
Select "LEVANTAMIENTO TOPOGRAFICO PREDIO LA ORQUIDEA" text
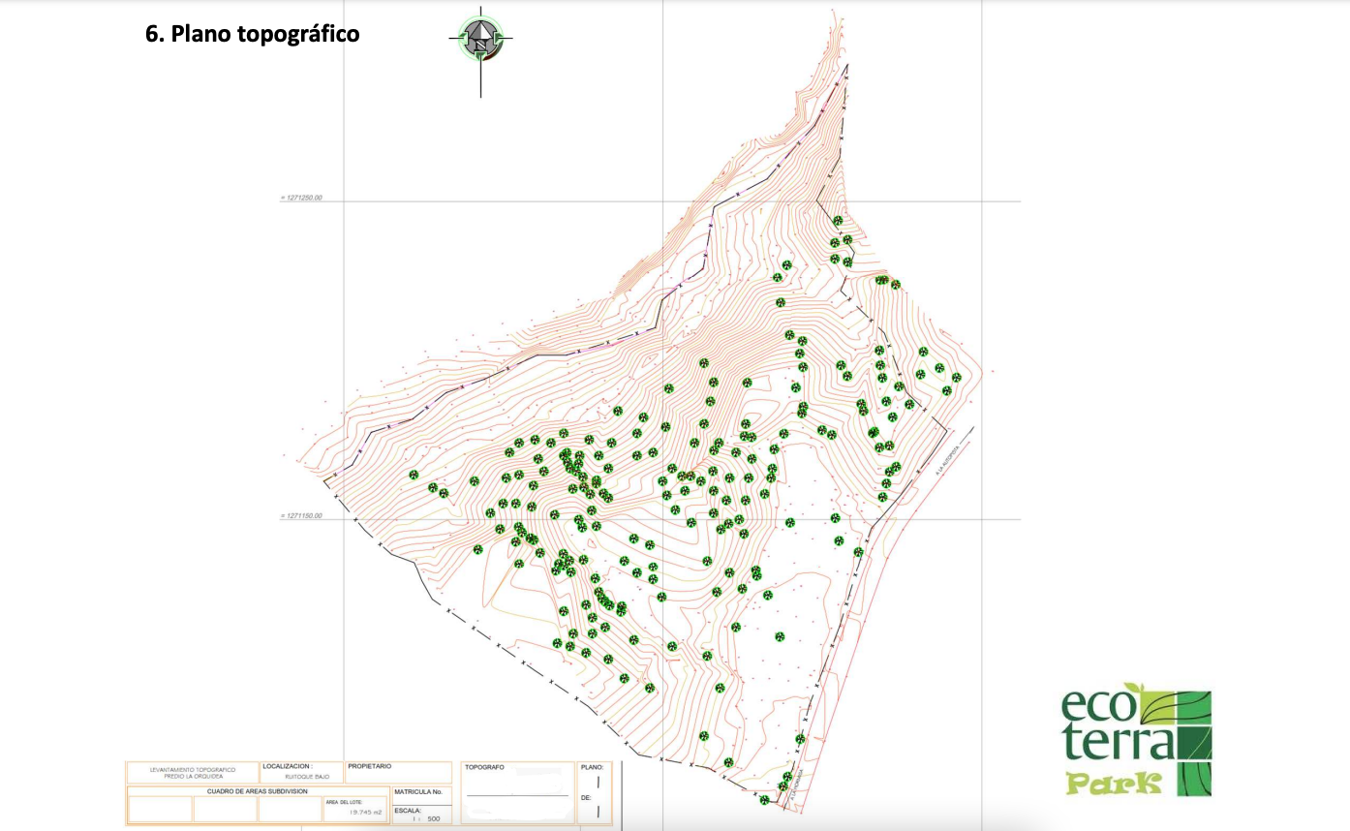pyautogui.click(x=193, y=773)
